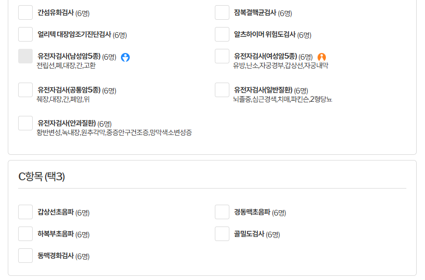
Task: Select the 동맥경화검사 checkbox
Action: pos(25,256)
